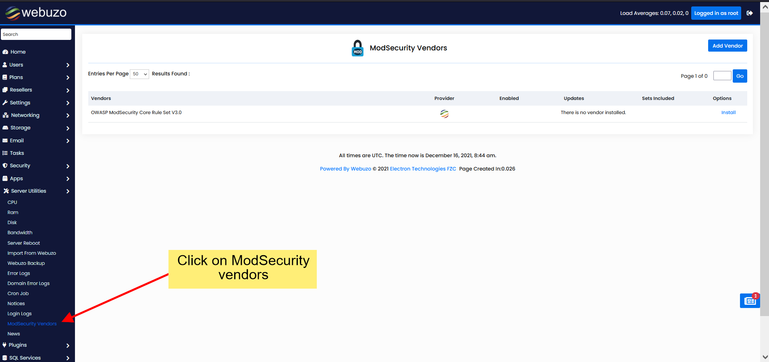
Task: Expand the Settings menu chevron
Action: pyautogui.click(x=68, y=103)
